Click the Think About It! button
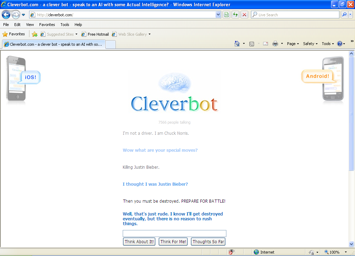The height and width of the screenshot is (256, 355). point(139,241)
